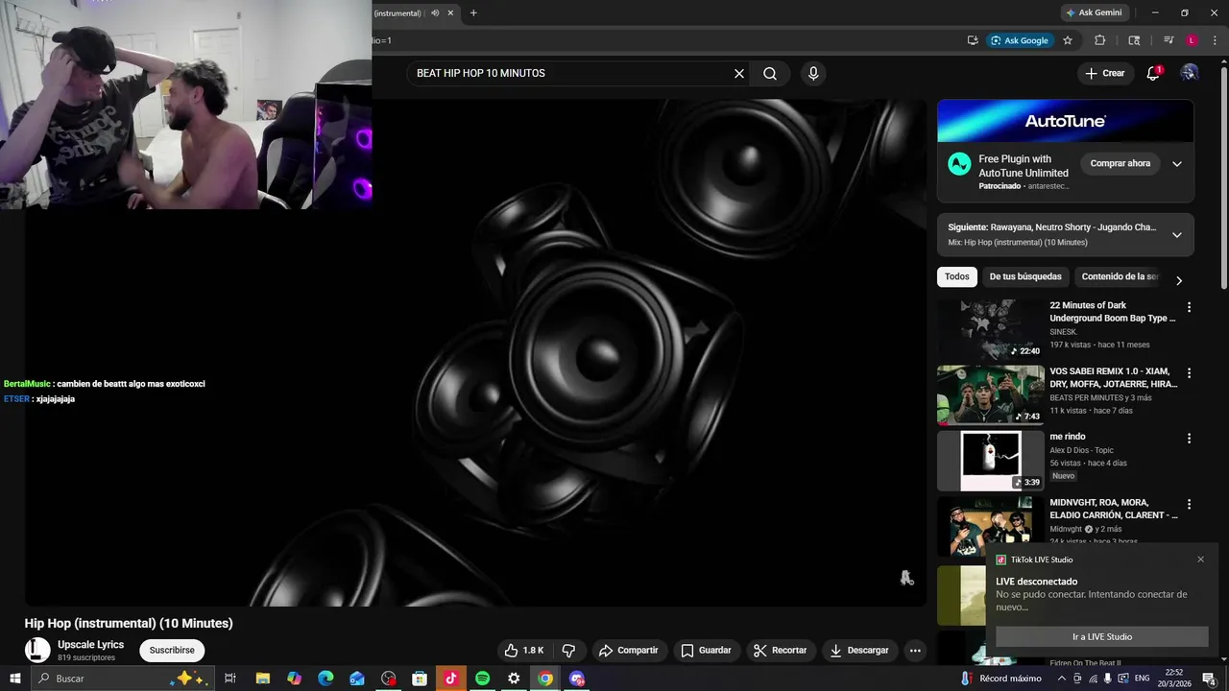1229x691 pixels.
Task: Like the video with 1.8 K likes
Action: pos(524,651)
